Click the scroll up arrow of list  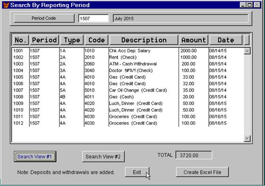[247, 51]
